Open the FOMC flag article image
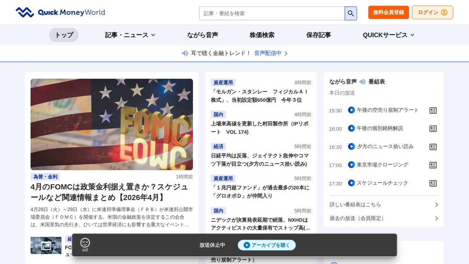Viewport: 469px width, 264px height. pos(112,124)
